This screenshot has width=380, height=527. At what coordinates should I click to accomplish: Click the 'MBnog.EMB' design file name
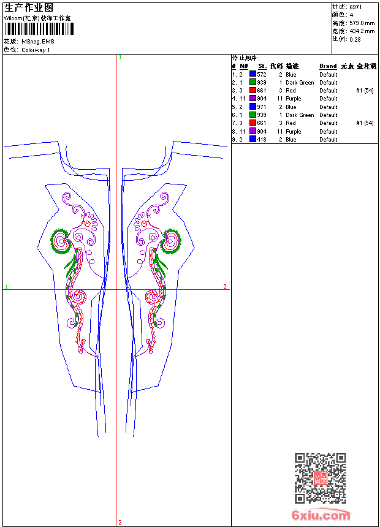pos(37,42)
